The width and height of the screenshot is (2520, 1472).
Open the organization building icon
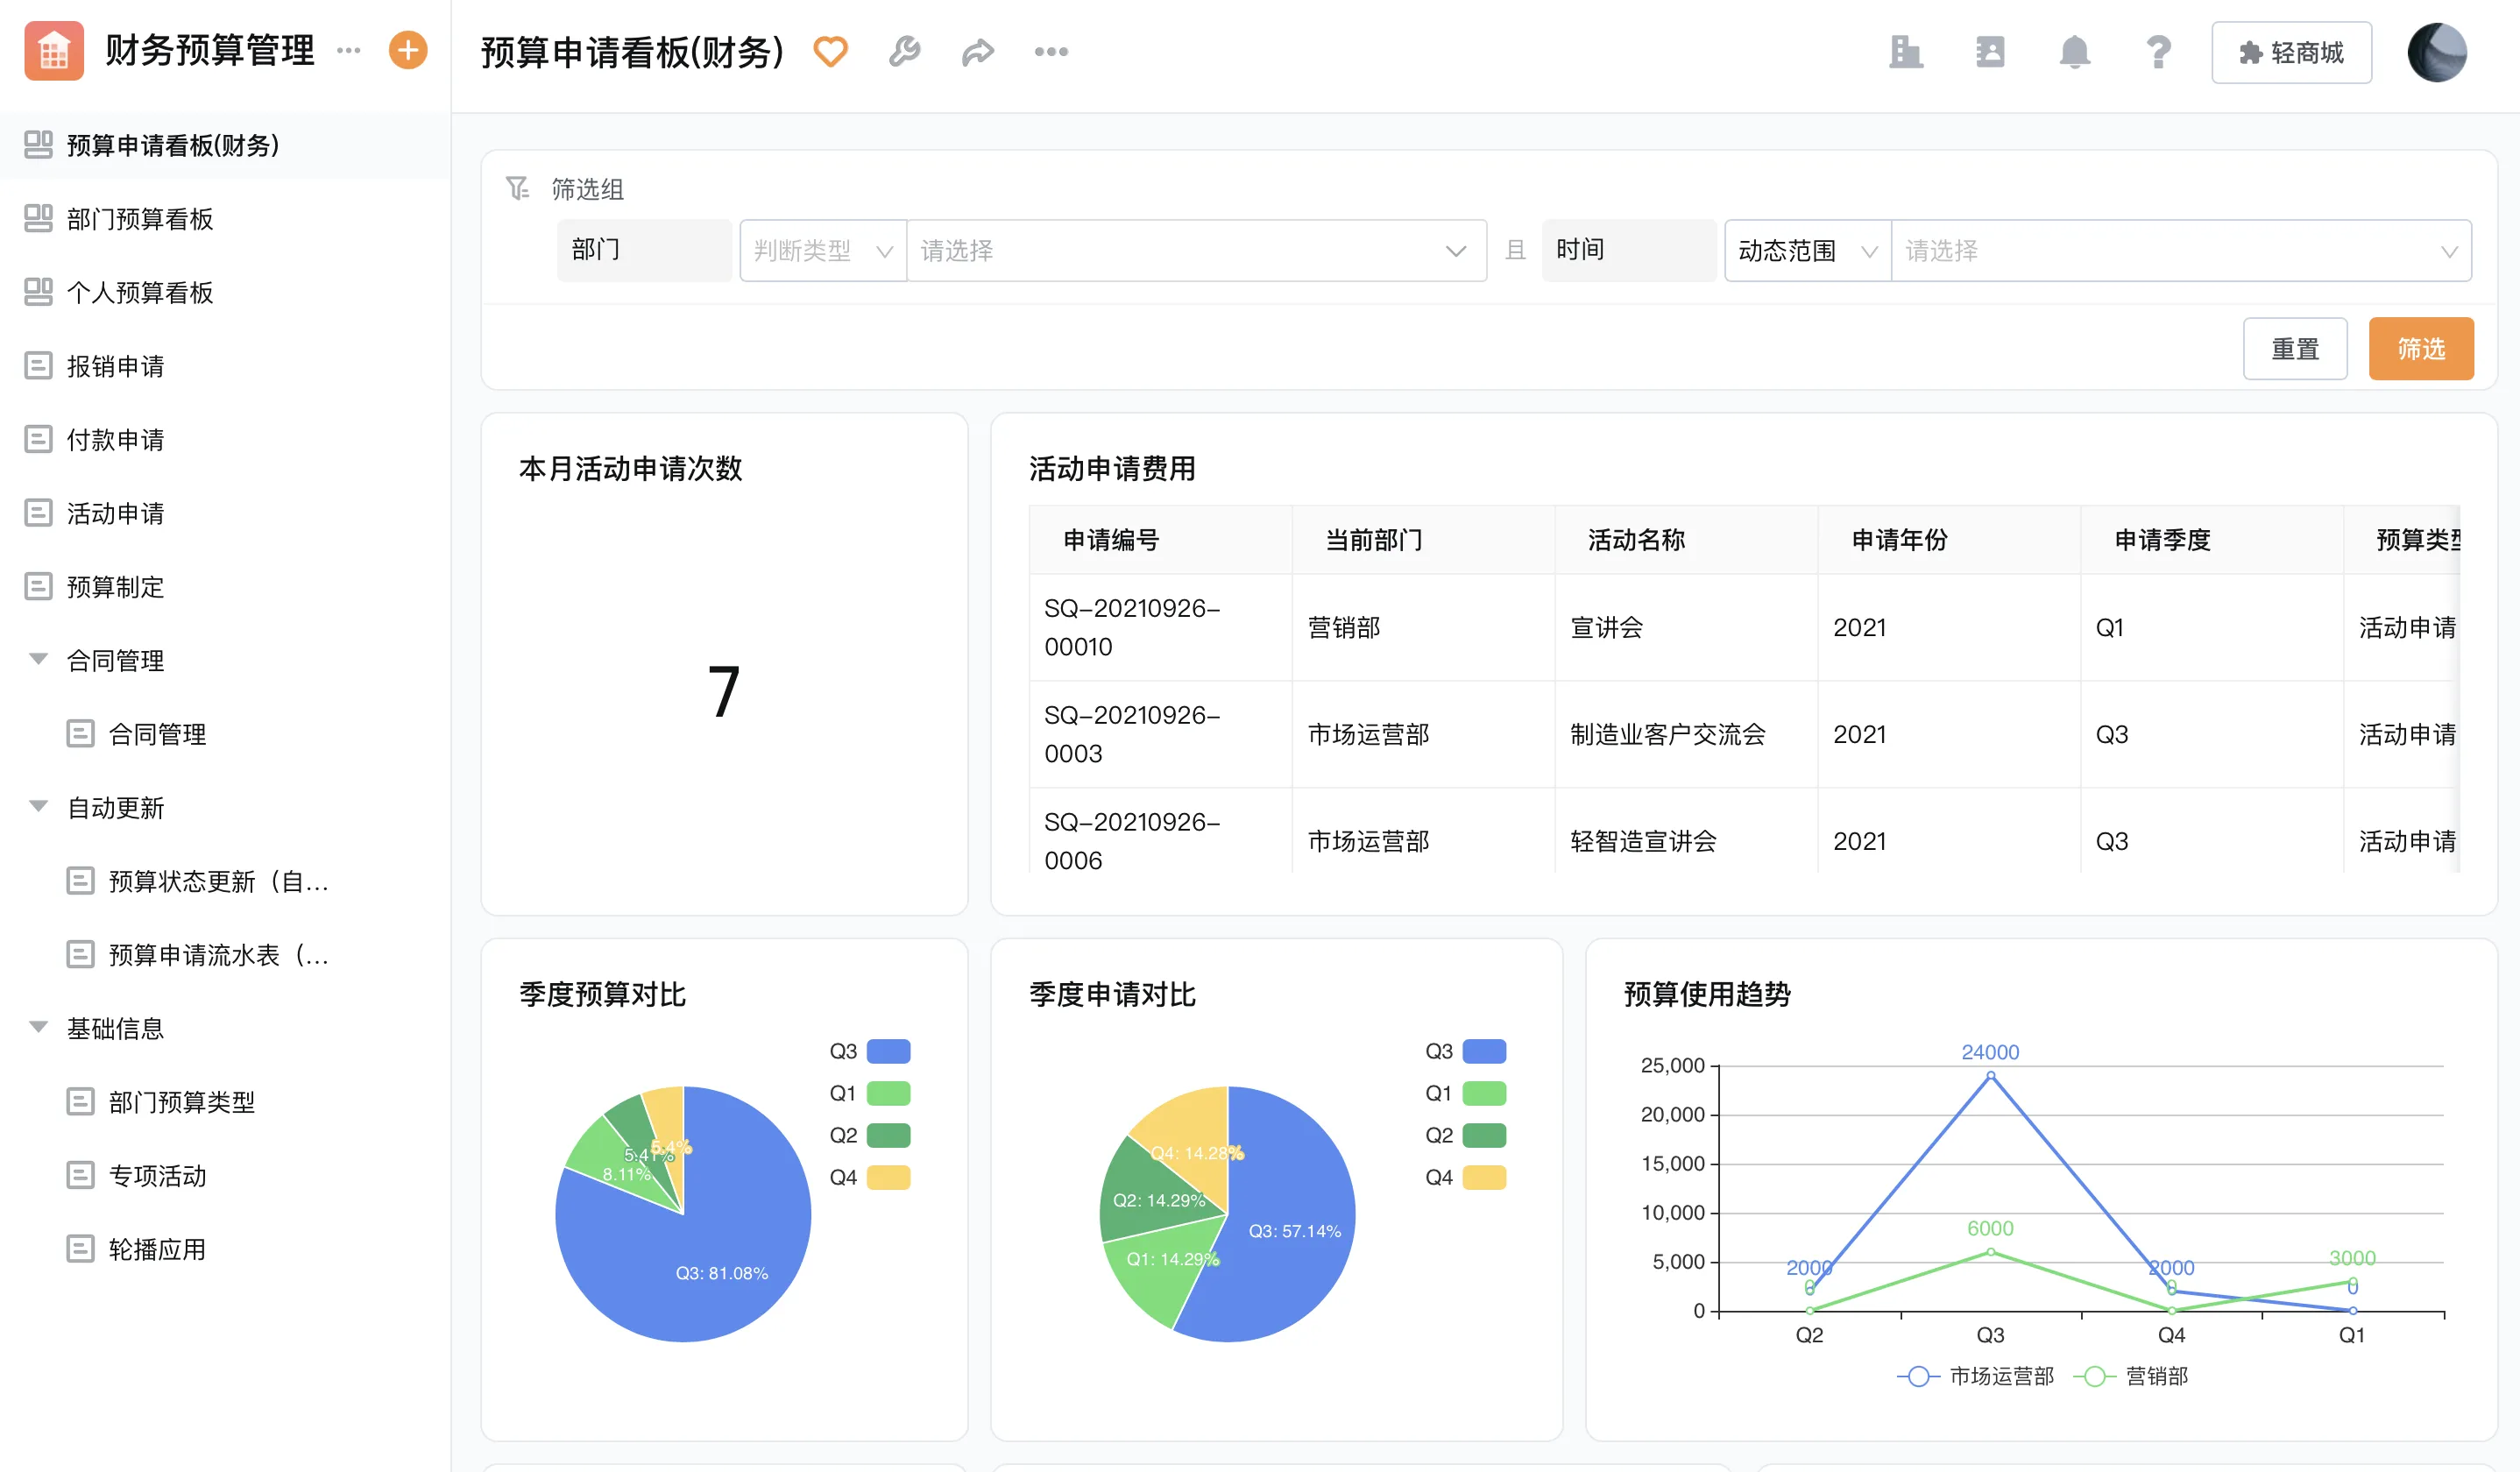(1906, 52)
